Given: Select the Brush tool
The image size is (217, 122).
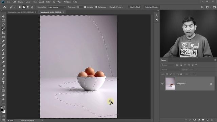Looking at the screenshot, I should pos(3,49).
